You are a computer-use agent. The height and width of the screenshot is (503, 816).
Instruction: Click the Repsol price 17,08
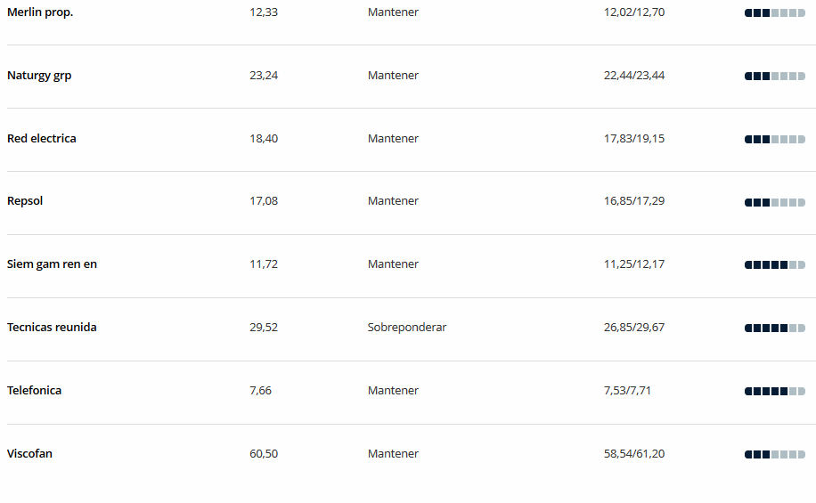point(264,201)
